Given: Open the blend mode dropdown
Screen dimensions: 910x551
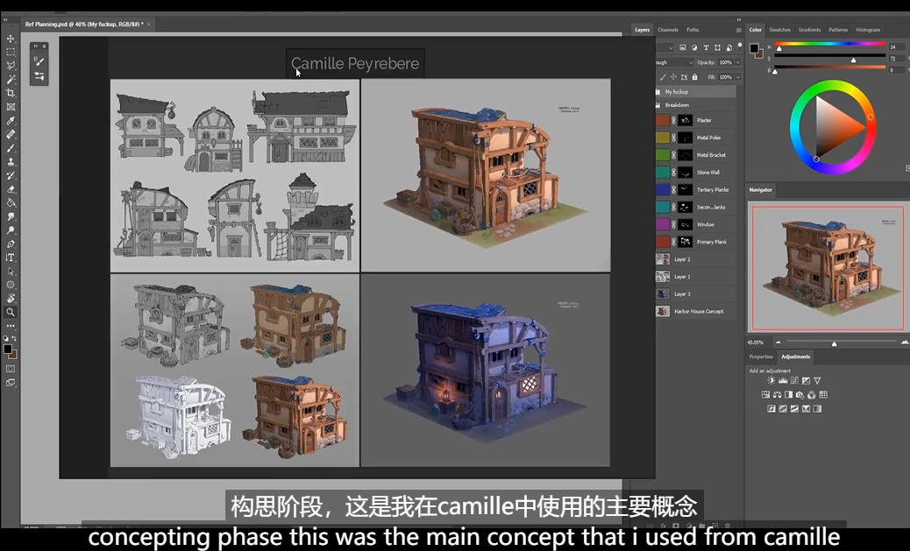Looking at the screenshot, I should (x=675, y=62).
